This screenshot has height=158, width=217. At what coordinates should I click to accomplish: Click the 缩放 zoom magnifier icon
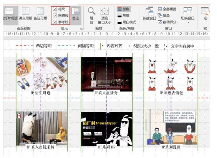(91, 11)
